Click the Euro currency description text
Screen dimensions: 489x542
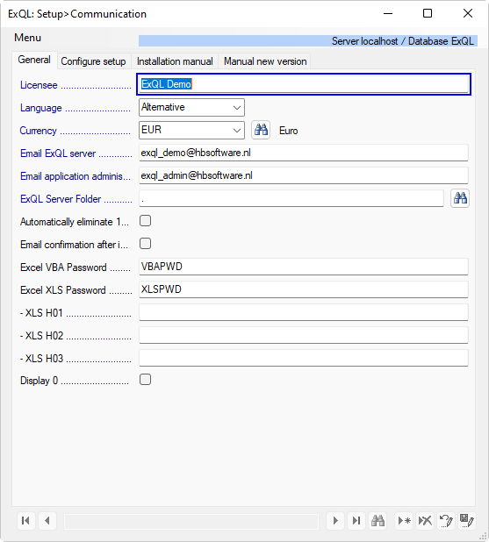point(288,131)
